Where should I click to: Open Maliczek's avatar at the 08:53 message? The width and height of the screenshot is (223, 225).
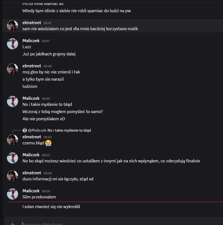click(12, 158)
